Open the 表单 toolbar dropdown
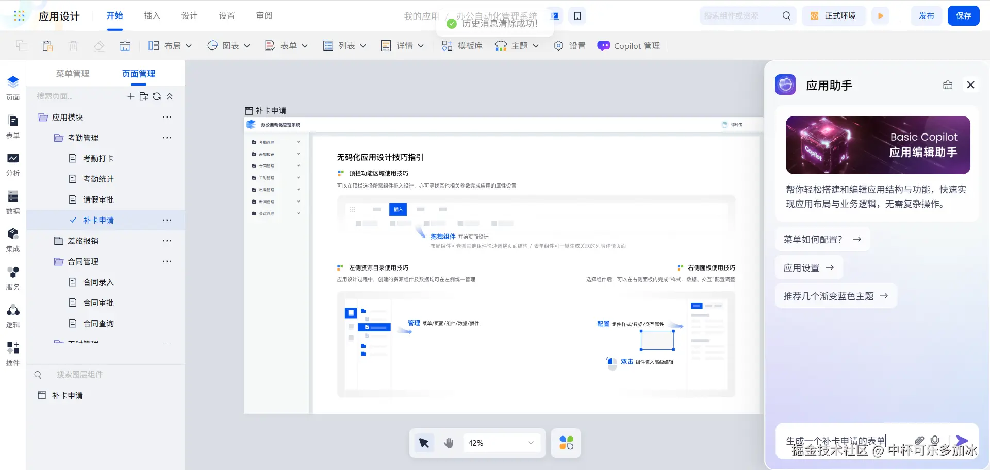Screen dimensions: 990x470 pyautogui.click(x=286, y=46)
